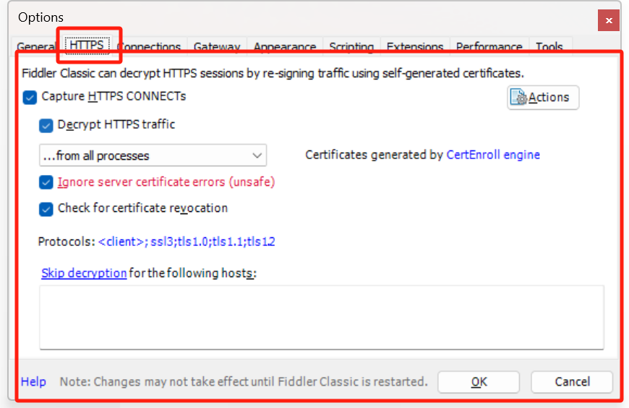Click the Skip decryption link
Viewport: 629px width, 408px height.
click(84, 273)
